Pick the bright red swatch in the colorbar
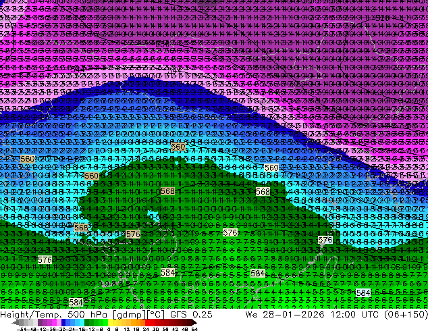 [147, 322]
